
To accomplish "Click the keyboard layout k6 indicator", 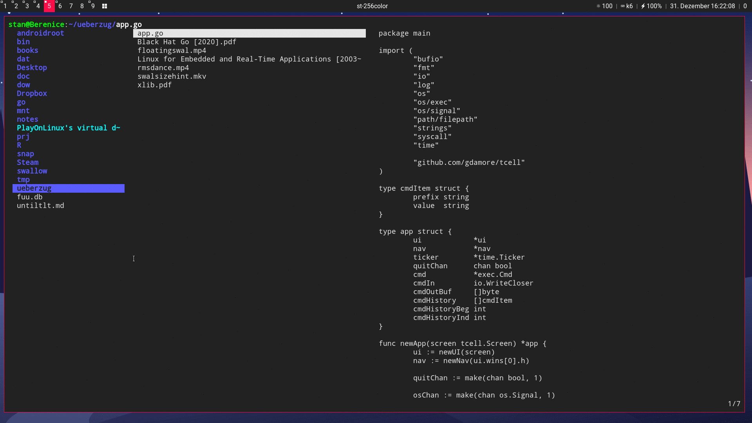I will pyautogui.click(x=627, y=6).
